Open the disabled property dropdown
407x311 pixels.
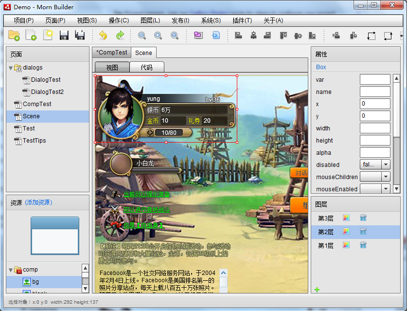pos(386,165)
